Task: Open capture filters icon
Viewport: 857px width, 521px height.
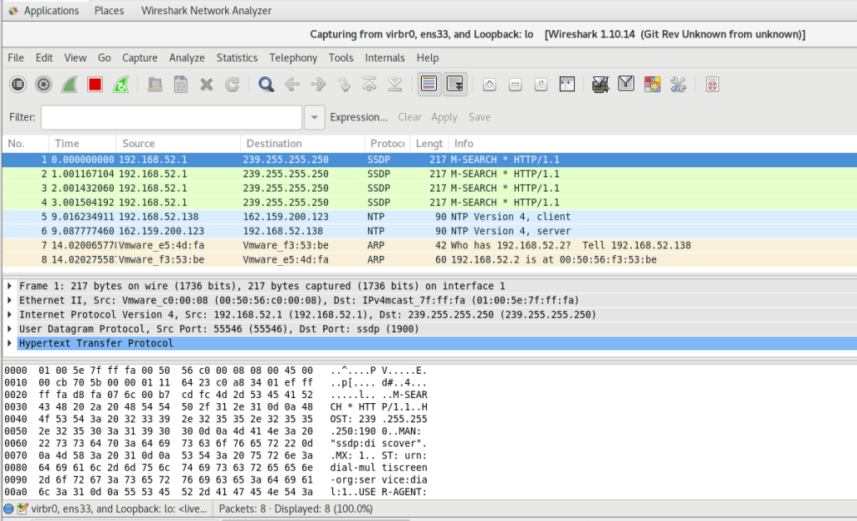Action: (x=601, y=84)
